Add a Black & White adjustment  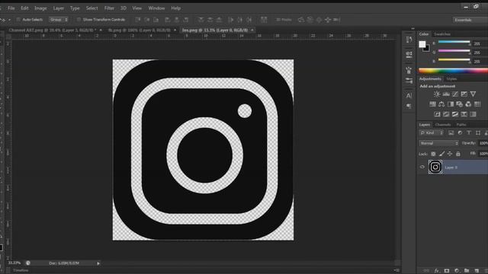coord(451,104)
